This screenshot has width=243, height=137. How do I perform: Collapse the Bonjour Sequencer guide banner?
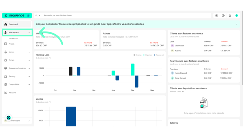(237, 24)
